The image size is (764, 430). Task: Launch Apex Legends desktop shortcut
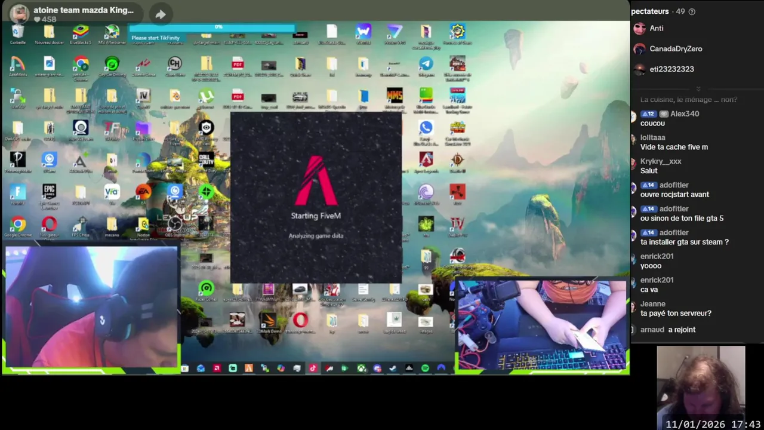pyautogui.click(x=426, y=162)
